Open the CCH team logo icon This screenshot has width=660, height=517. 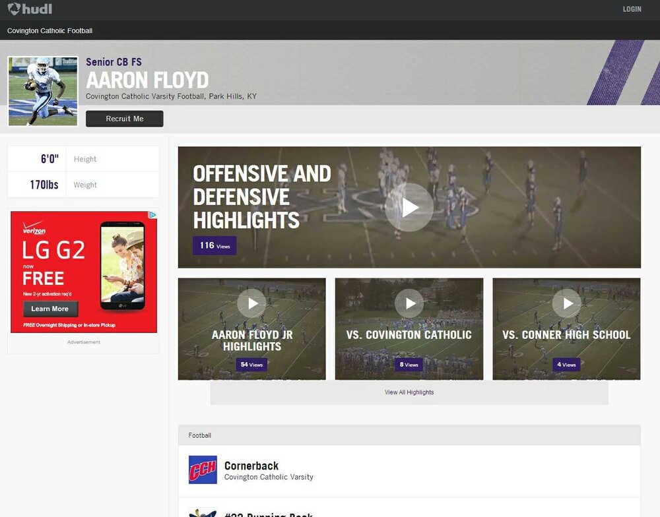click(x=203, y=470)
